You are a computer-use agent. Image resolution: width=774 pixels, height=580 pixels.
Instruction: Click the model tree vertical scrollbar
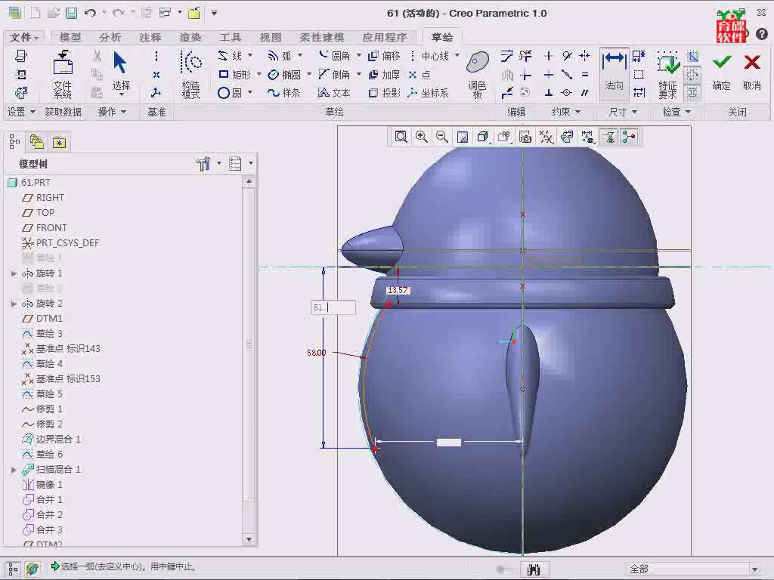249,360
